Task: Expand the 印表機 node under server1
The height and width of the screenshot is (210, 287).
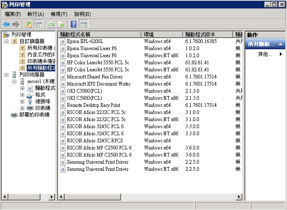Action: tap(22, 108)
